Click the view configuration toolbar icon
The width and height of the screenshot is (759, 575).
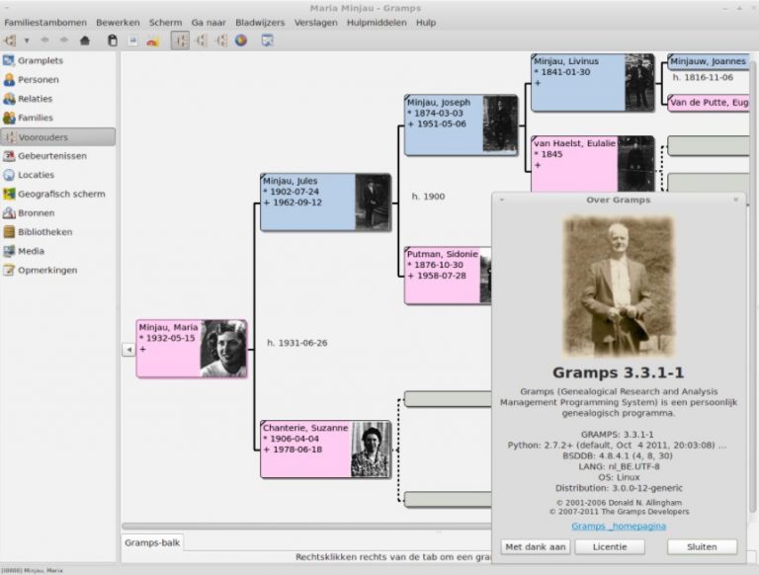pos(267,41)
